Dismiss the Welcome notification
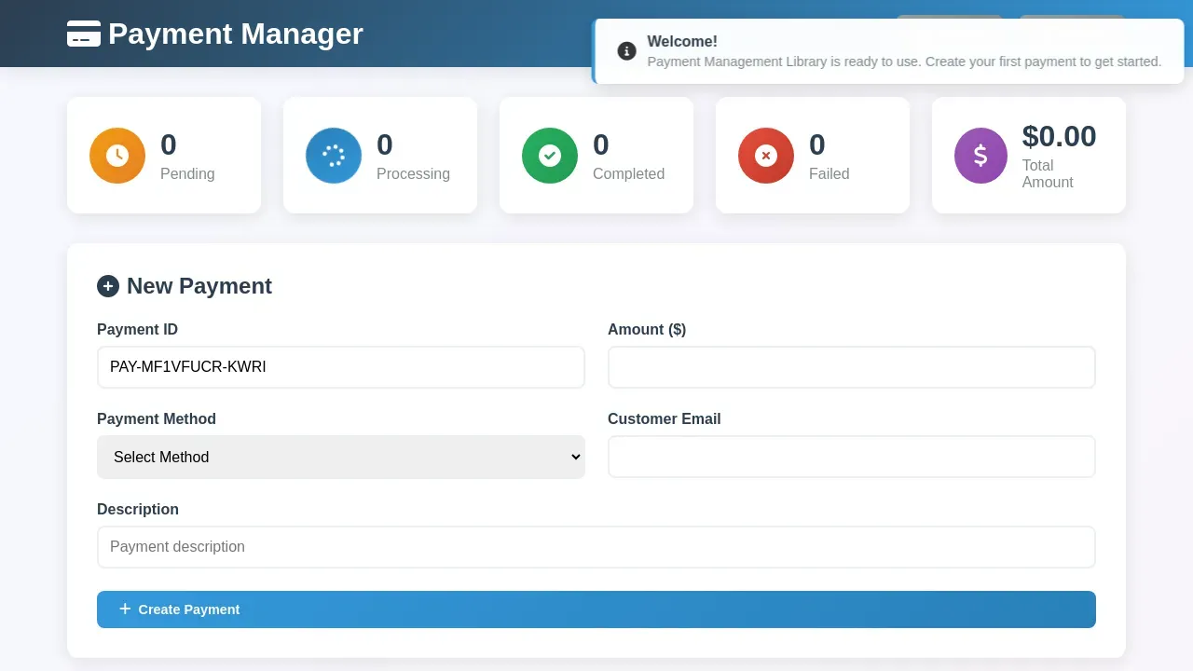Screen dimensions: 1193x671 click(x=886, y=51)
